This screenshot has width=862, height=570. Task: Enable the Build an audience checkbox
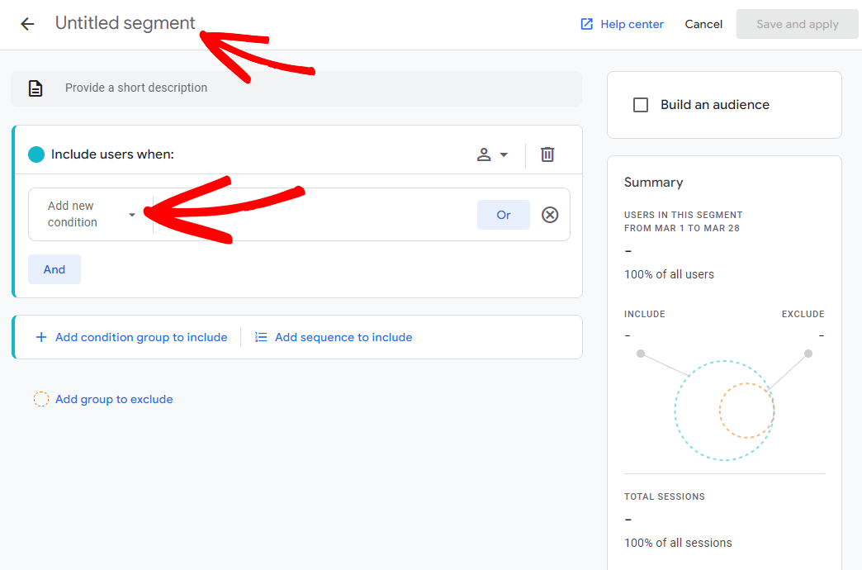click(x=640, y=104)
